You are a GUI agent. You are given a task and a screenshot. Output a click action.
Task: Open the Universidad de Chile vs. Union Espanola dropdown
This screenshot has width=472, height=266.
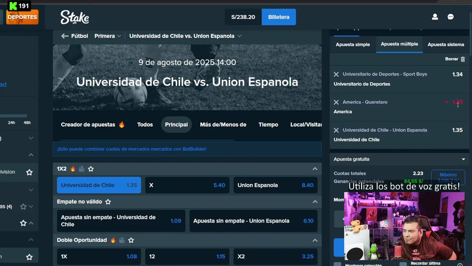185,36
